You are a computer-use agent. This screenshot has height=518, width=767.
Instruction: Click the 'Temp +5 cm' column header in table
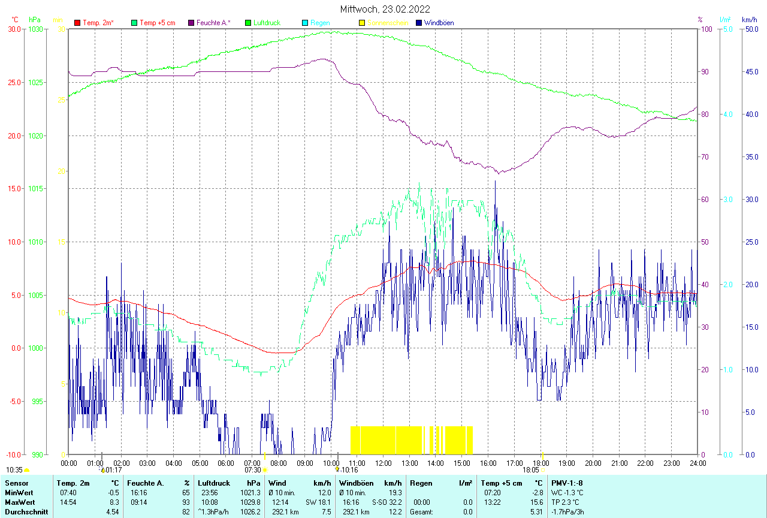point(502,483)
